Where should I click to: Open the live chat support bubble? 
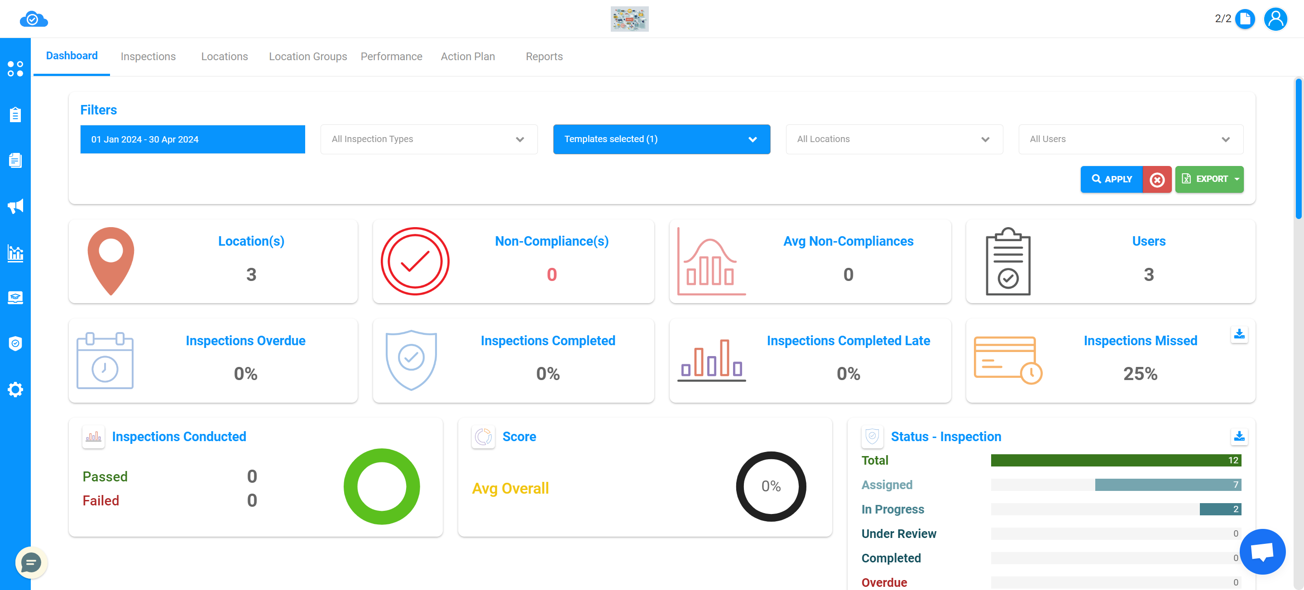(1262, 552)
